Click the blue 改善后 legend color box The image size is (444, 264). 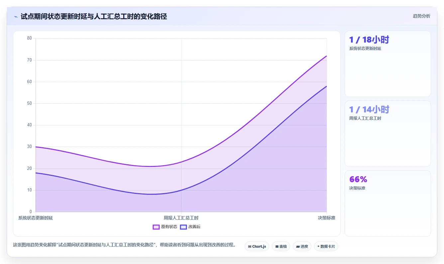pos(183,227)
